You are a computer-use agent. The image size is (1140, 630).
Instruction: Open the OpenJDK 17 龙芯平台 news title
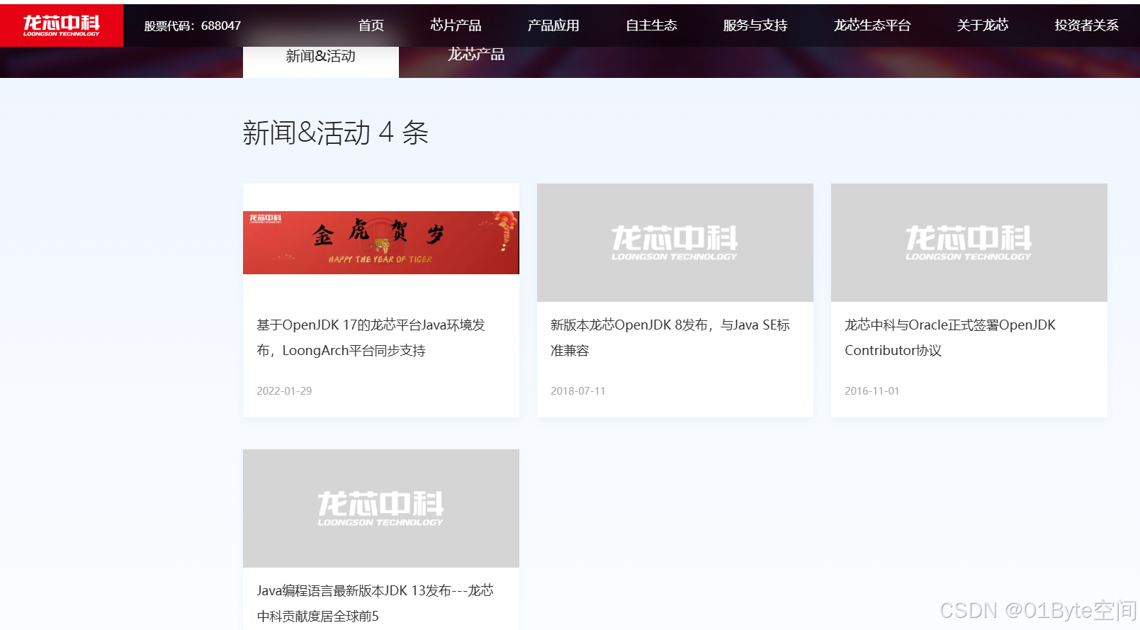[371, 337]
